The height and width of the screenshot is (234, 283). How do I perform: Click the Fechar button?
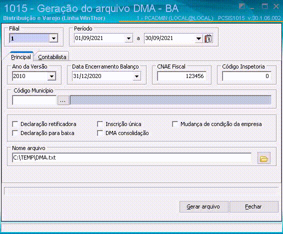(254, 206)
